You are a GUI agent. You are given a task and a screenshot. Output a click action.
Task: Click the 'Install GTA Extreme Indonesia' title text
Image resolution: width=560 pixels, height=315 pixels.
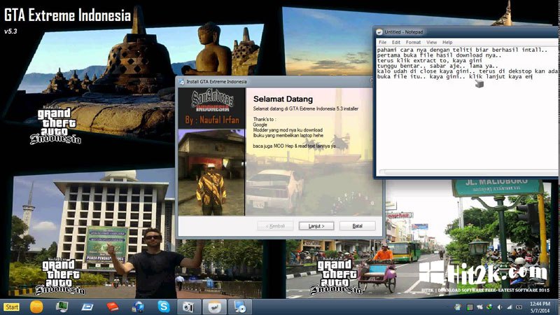pos(216,81)
